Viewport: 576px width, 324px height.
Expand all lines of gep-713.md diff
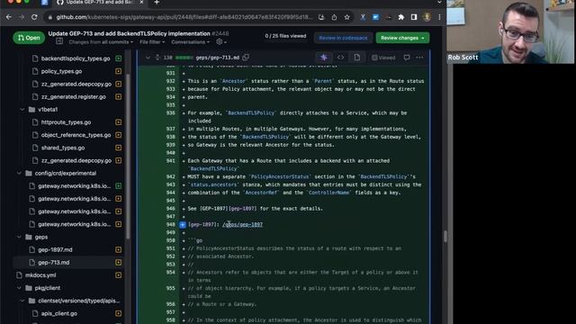(157, 58)
